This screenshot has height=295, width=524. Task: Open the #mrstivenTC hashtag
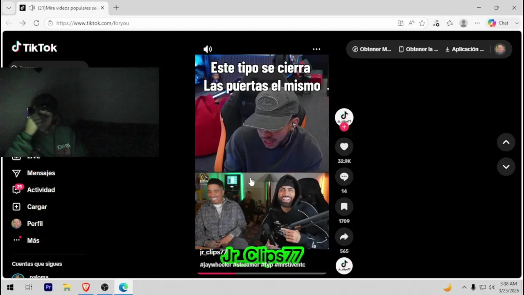(290, 265)
